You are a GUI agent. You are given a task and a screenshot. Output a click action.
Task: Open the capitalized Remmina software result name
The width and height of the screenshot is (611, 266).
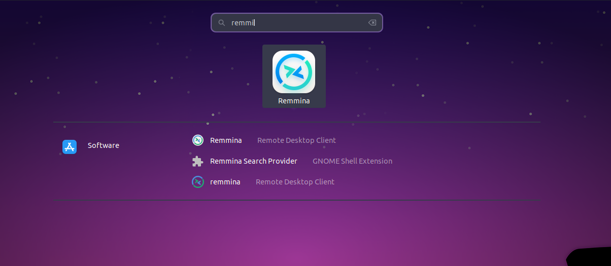pyautogui.click(x=226, y=140)
